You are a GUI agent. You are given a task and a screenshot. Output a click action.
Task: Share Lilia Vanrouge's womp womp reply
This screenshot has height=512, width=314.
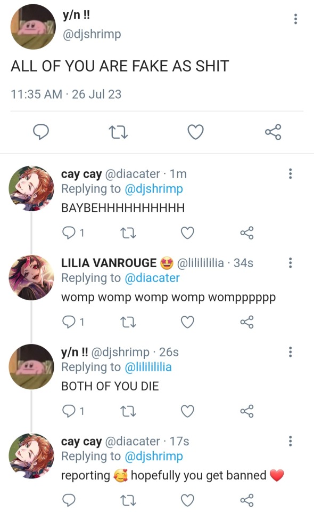[247, 322]
